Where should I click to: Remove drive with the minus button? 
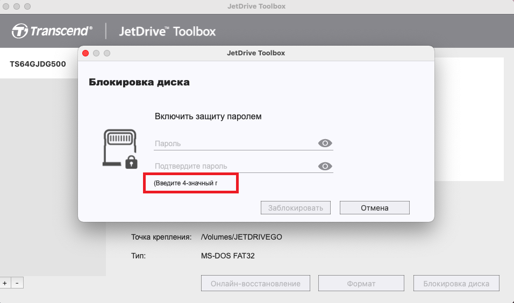[x=17, y=283]
